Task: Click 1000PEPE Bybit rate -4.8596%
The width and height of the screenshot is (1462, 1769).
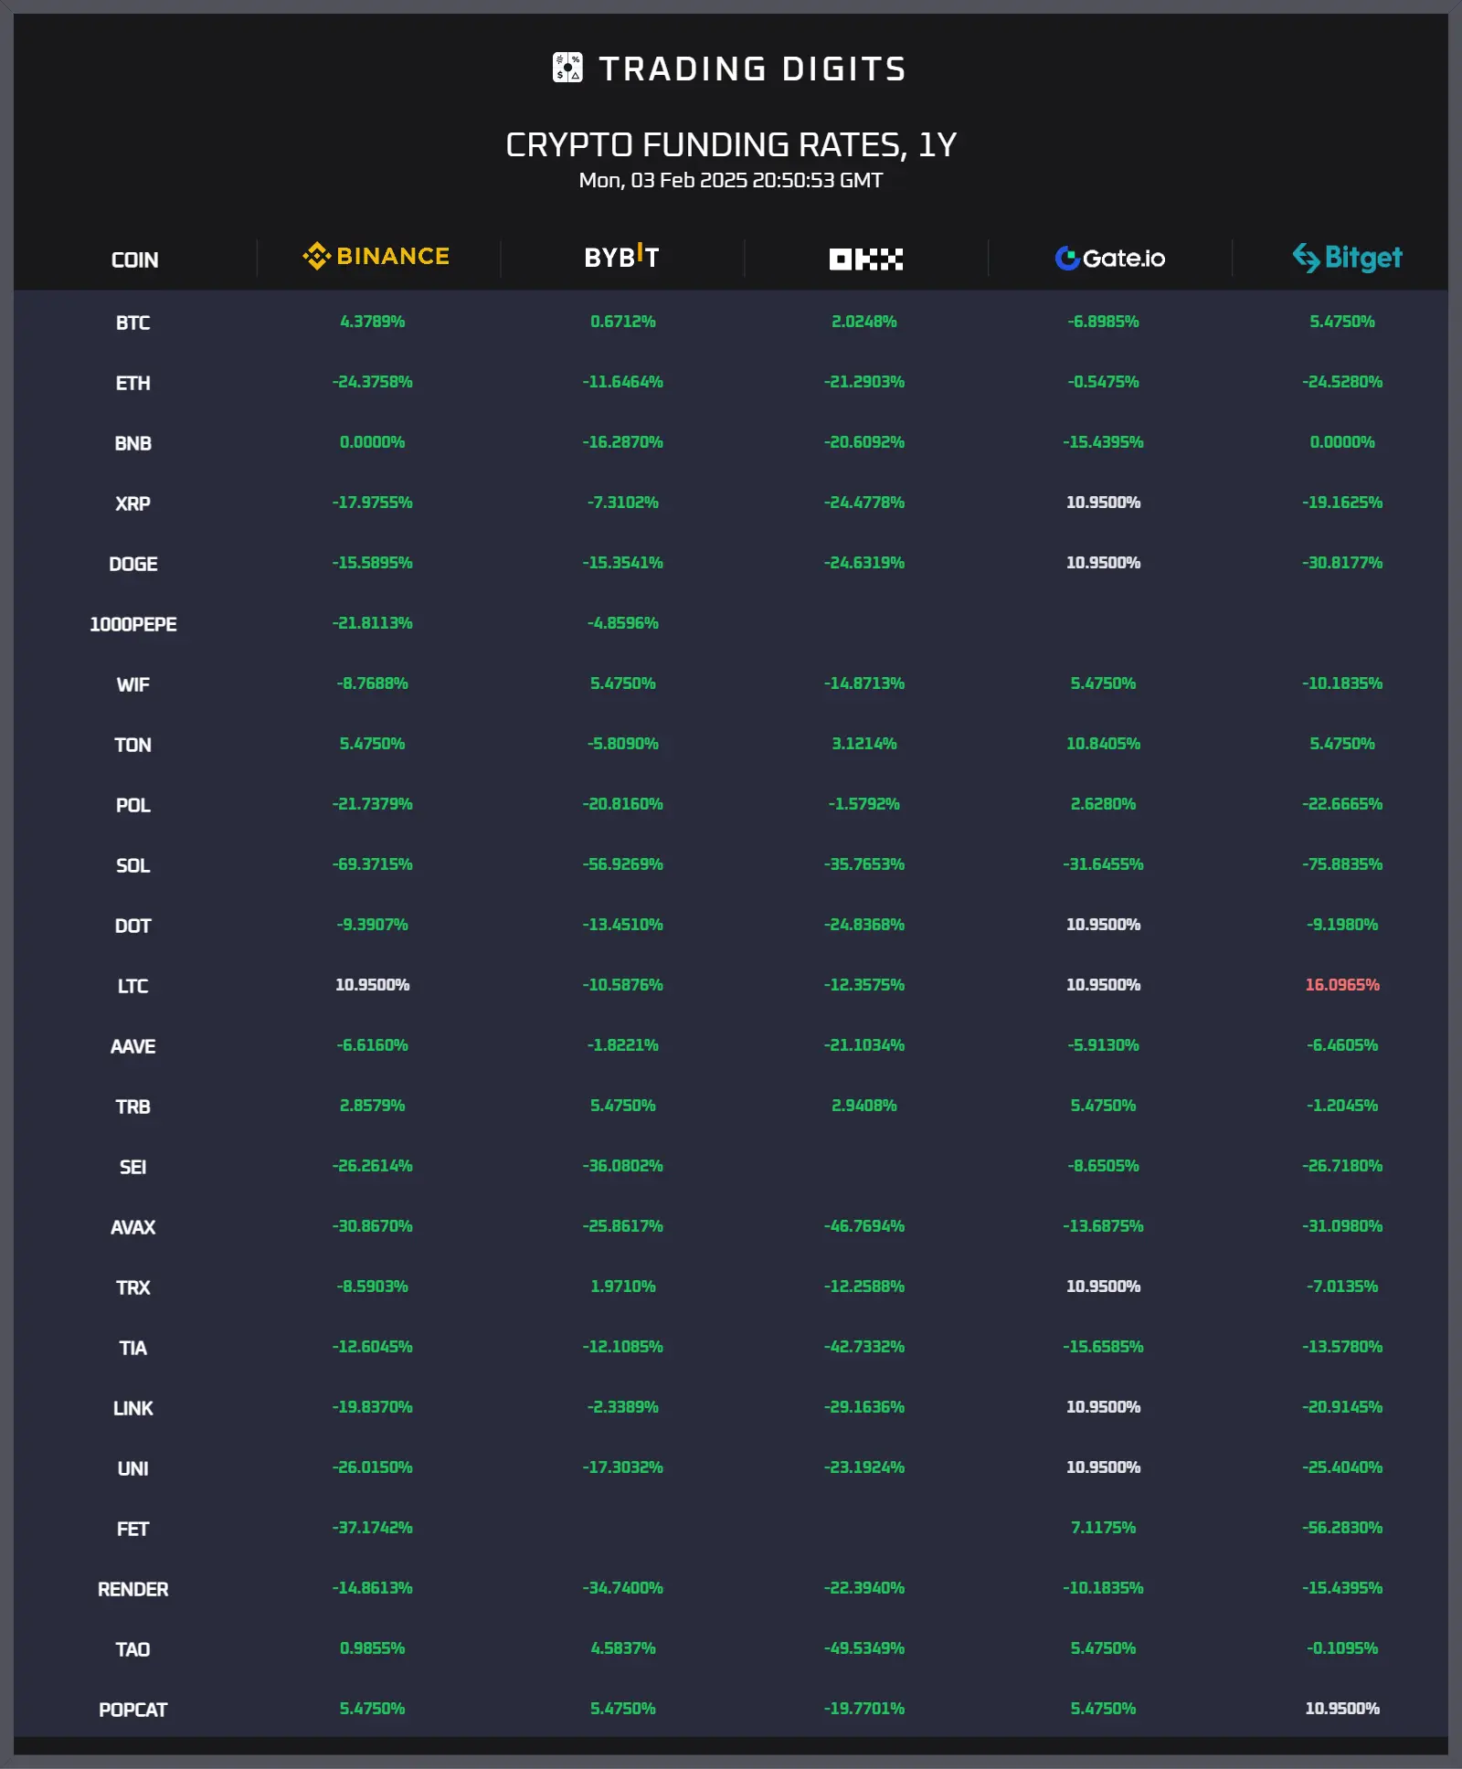Action: pos(623,623)
